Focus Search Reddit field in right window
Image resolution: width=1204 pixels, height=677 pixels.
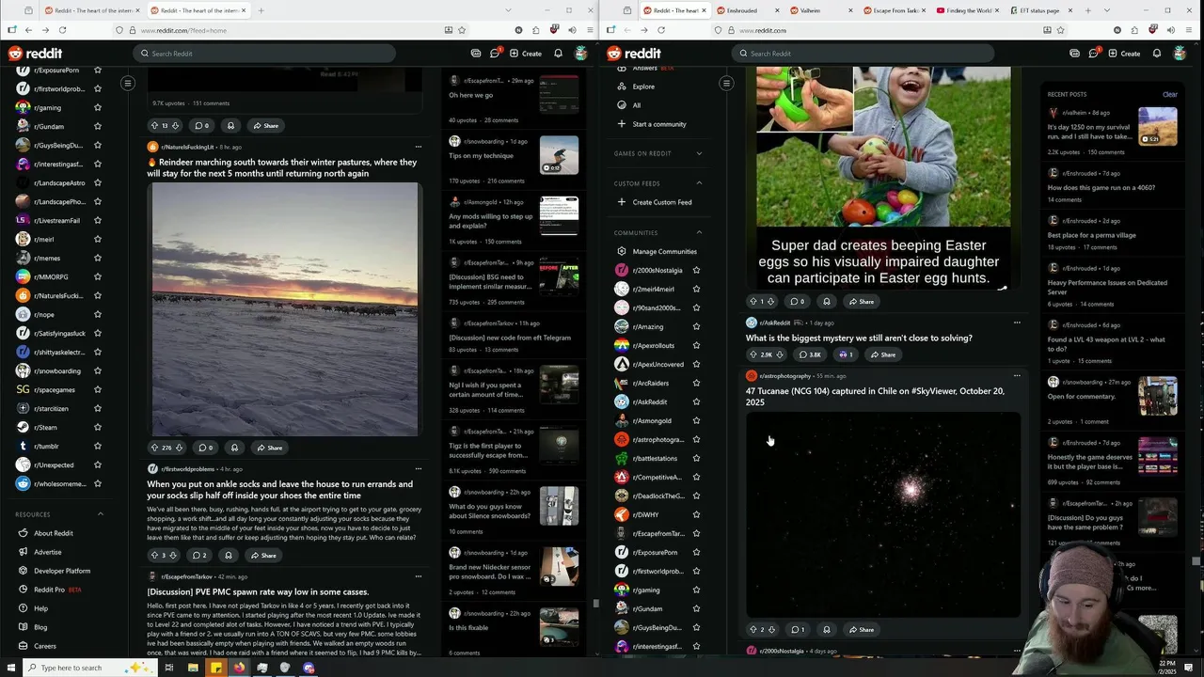tap(863, 54)
